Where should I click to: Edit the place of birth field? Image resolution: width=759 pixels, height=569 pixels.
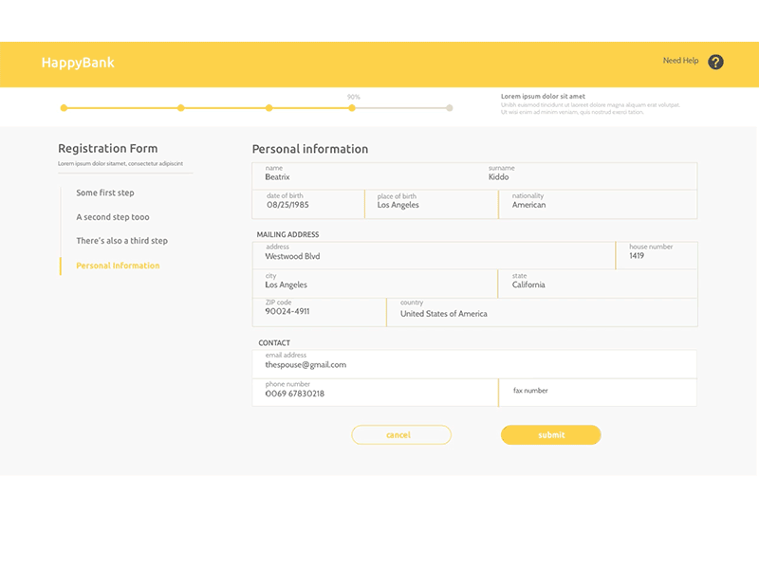[x=432, y=204]
